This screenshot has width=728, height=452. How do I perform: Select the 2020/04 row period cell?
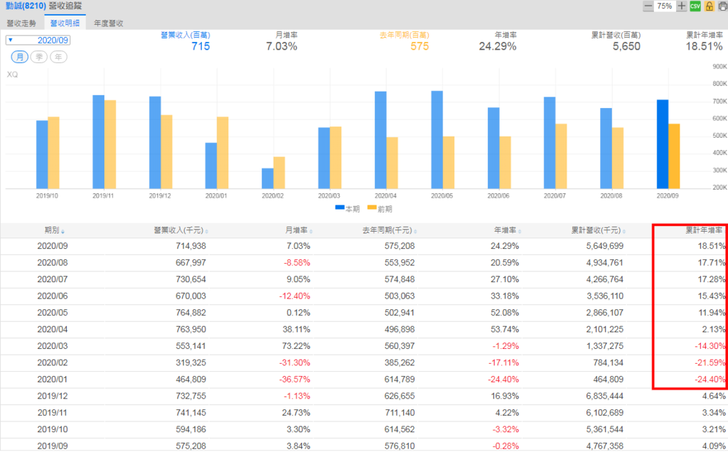[x=53, y=330]
